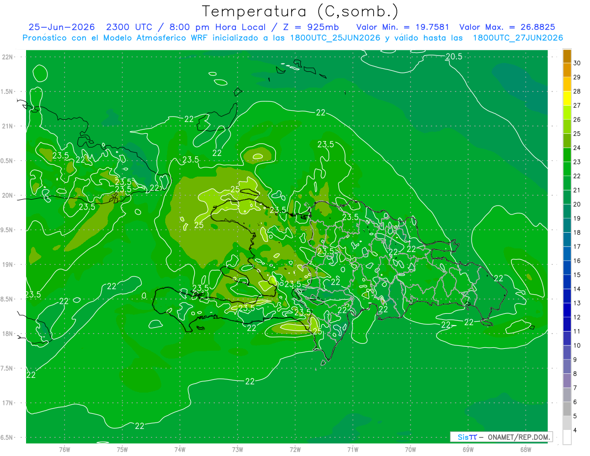Screen dimensions: 590x456
Task: Click the yellow swatch between 27 and 28
Action: coord(567,98)
